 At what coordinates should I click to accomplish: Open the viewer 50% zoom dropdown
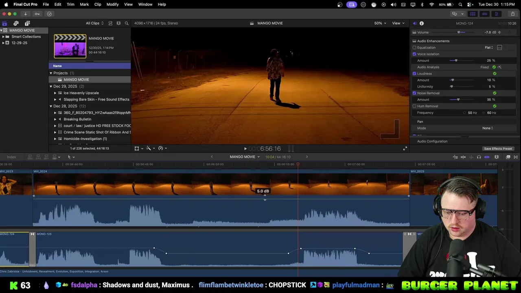click(x=380, y=23)
